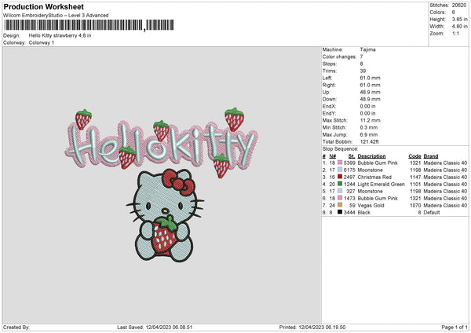Click the Production Worksheet title
Viewport: 471px width, 333px height.
[44, 6]
